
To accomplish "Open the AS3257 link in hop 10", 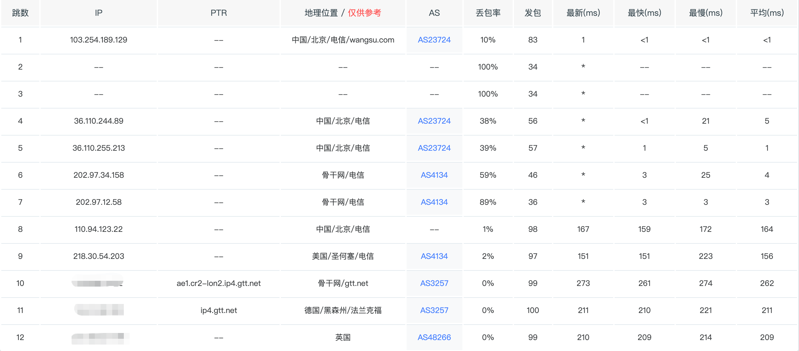I will pyautogui.click(x=434, y=283).
